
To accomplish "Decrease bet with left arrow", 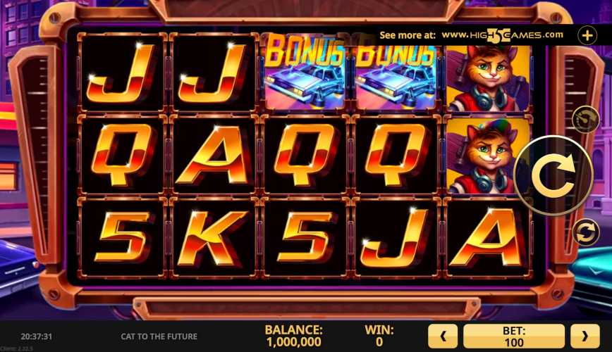I will (443, 336).
